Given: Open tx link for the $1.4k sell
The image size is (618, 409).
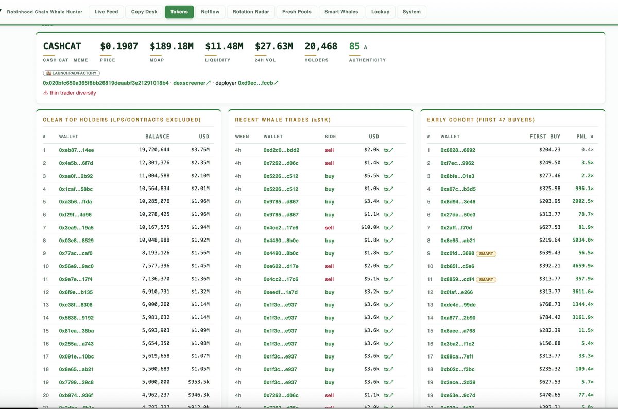Looking at the screenshot, I should [389, 163].
